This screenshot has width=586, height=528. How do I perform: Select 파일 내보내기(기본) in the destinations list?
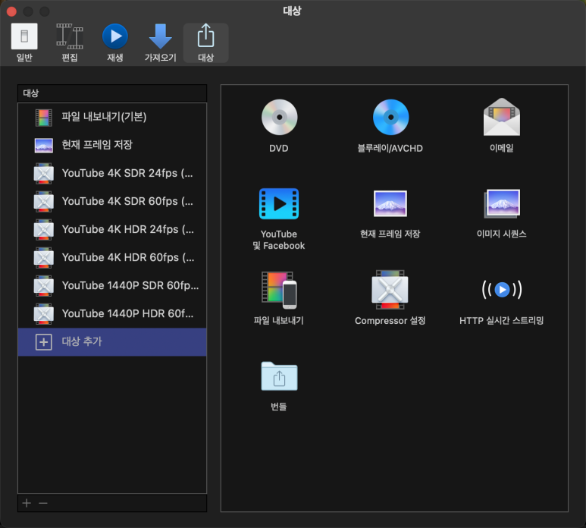point(112,117)
